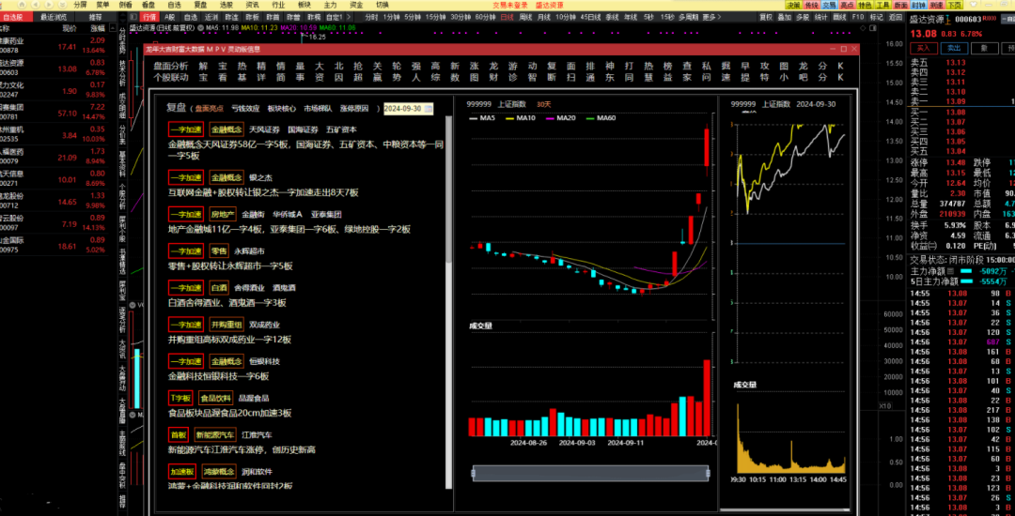Click the 下页 colored button
This screenshot has height=516, width=1015.
pos(954,5)
